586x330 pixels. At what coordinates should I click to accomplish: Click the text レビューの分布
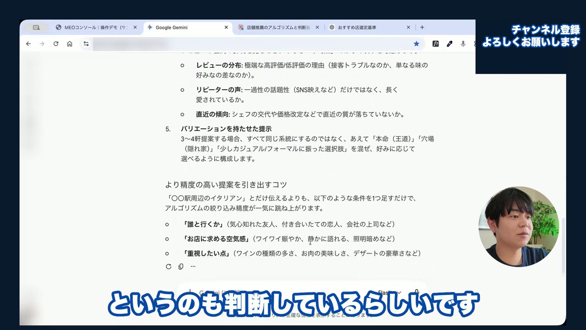(x=219, y=65)
